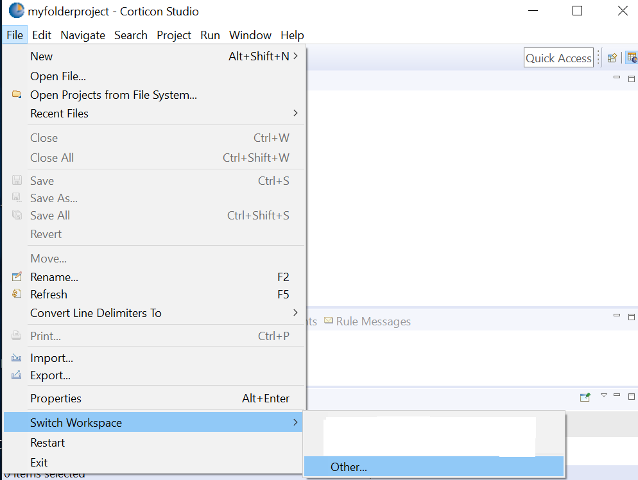Expand the New submenu
Viewport: 638px width, 480px height.
tap(154, 56)
